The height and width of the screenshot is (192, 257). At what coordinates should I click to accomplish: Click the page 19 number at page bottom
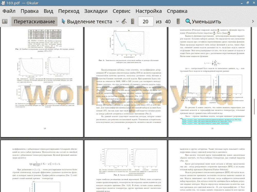[x=45, y=129]
